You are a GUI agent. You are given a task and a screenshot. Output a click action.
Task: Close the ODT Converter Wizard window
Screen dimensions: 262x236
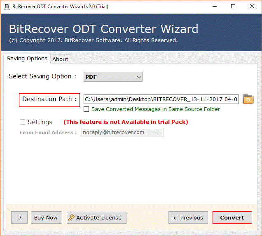tap(252, 7)
